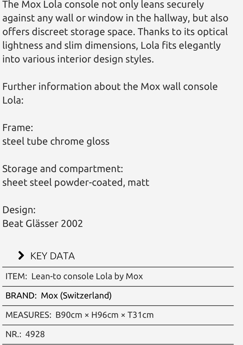Click the KEY DATA heading text
The width and height of the screenshot is (243, 345).
tap(52, 256)
